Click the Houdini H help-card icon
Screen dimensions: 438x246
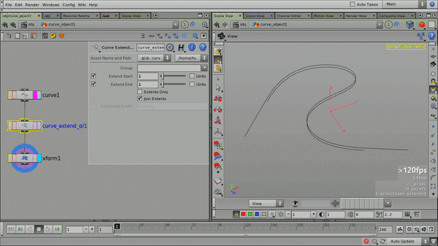pyautogui.click(x=181, y=47)
